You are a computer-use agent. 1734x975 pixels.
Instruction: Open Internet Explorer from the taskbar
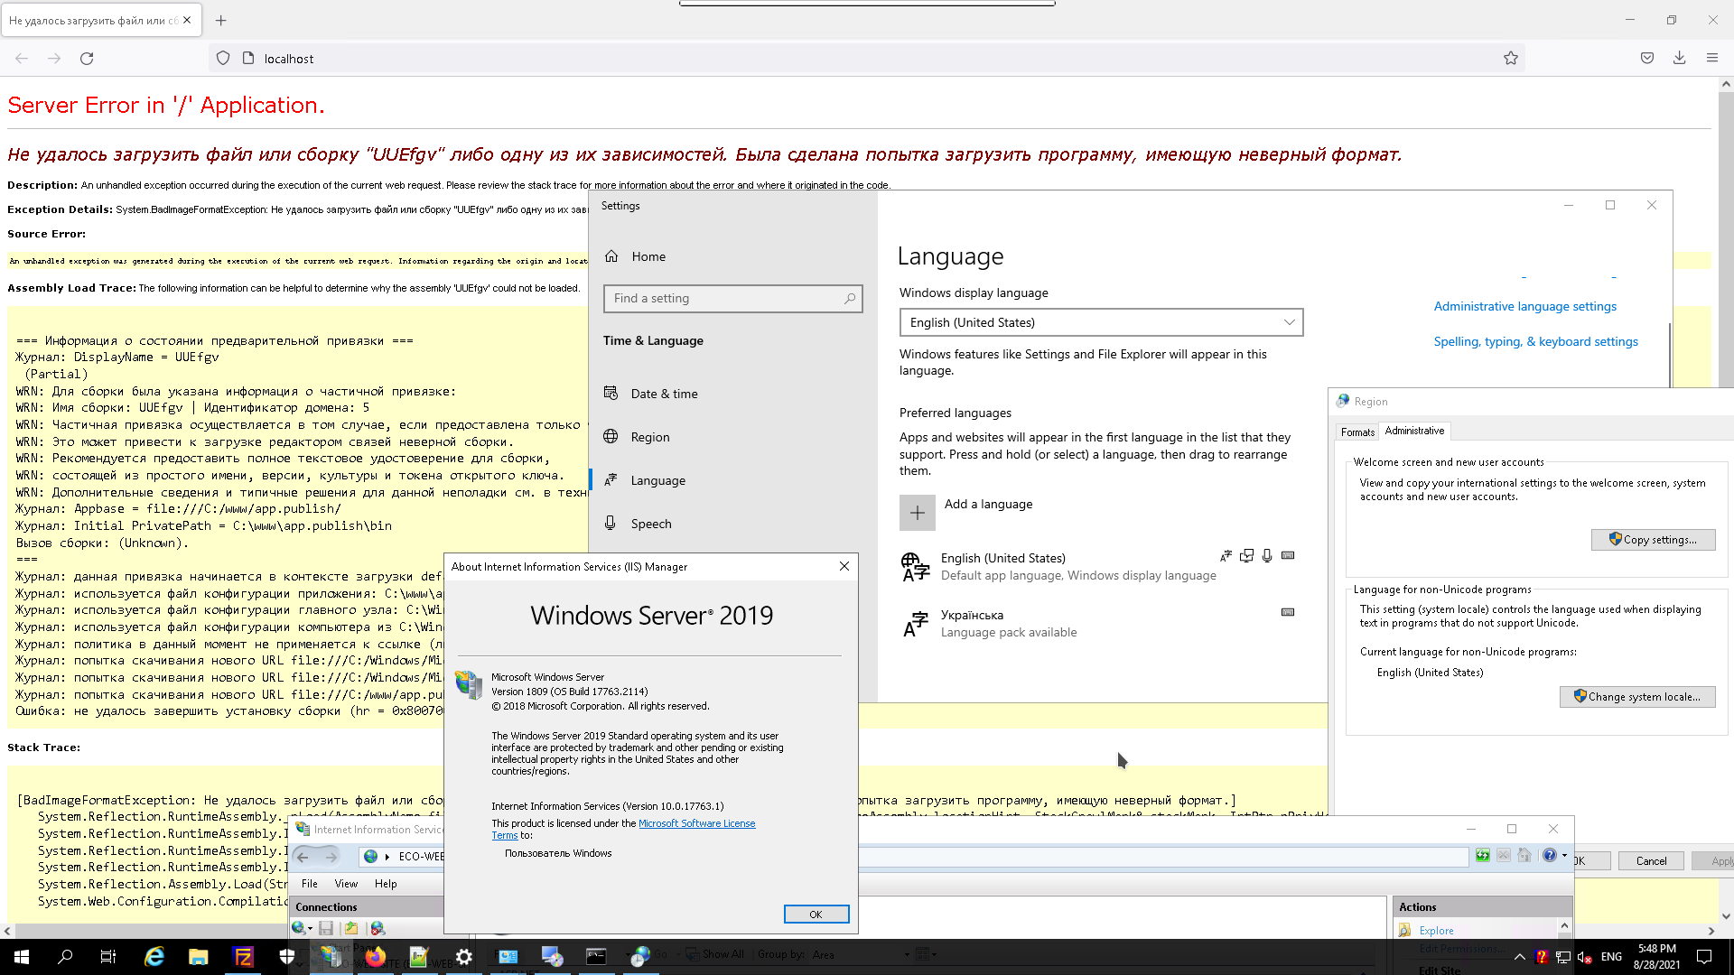pyautogui.click(x=154, y=957)
